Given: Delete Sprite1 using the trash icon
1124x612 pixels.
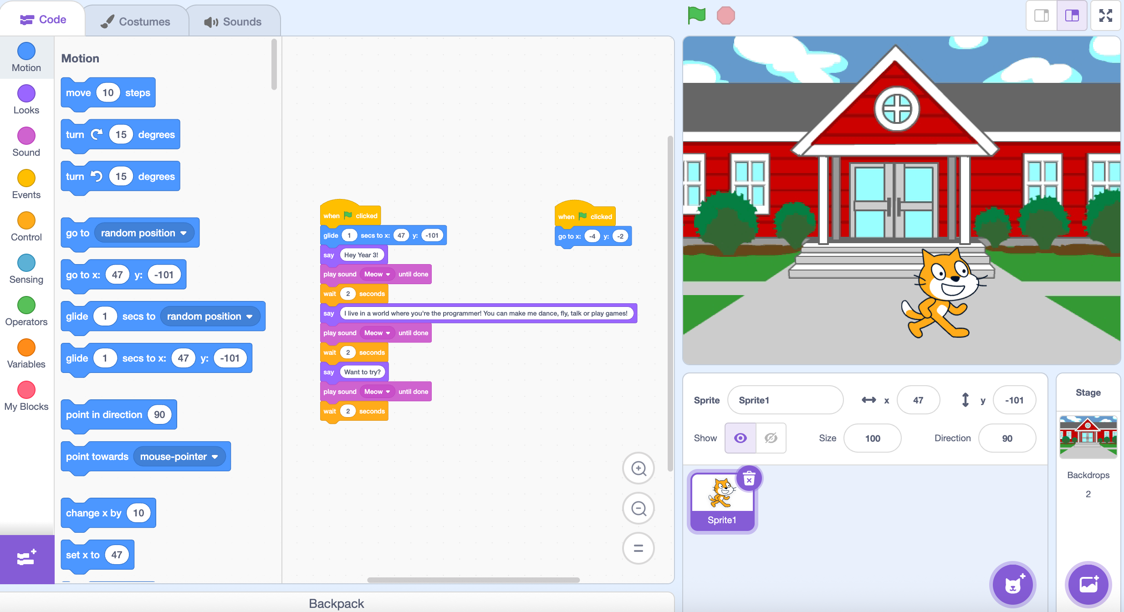Looking at the screenshot, I should tap(749, 479).
